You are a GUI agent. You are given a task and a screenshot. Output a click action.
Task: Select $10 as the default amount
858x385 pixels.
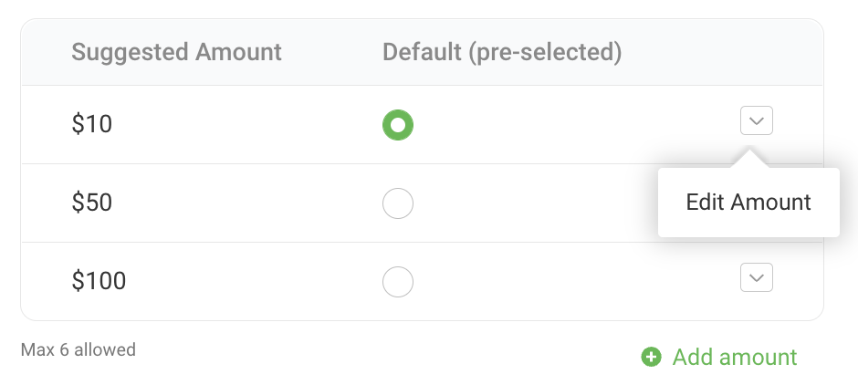(398, 125)
